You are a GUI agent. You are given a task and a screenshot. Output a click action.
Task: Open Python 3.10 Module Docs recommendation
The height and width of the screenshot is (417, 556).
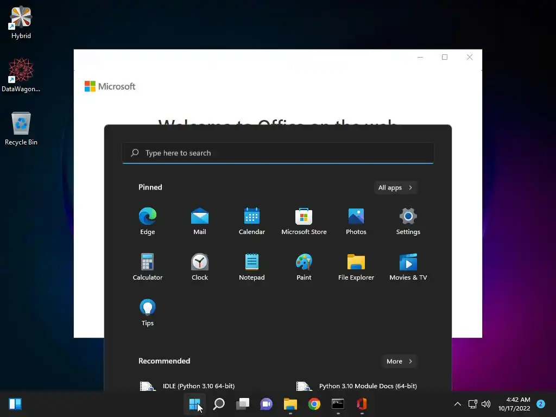coord(357,386)
